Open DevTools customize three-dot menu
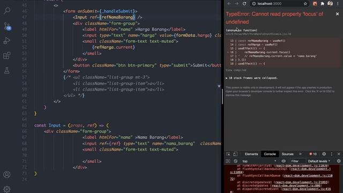343x193 pixels. click(332, 154)
